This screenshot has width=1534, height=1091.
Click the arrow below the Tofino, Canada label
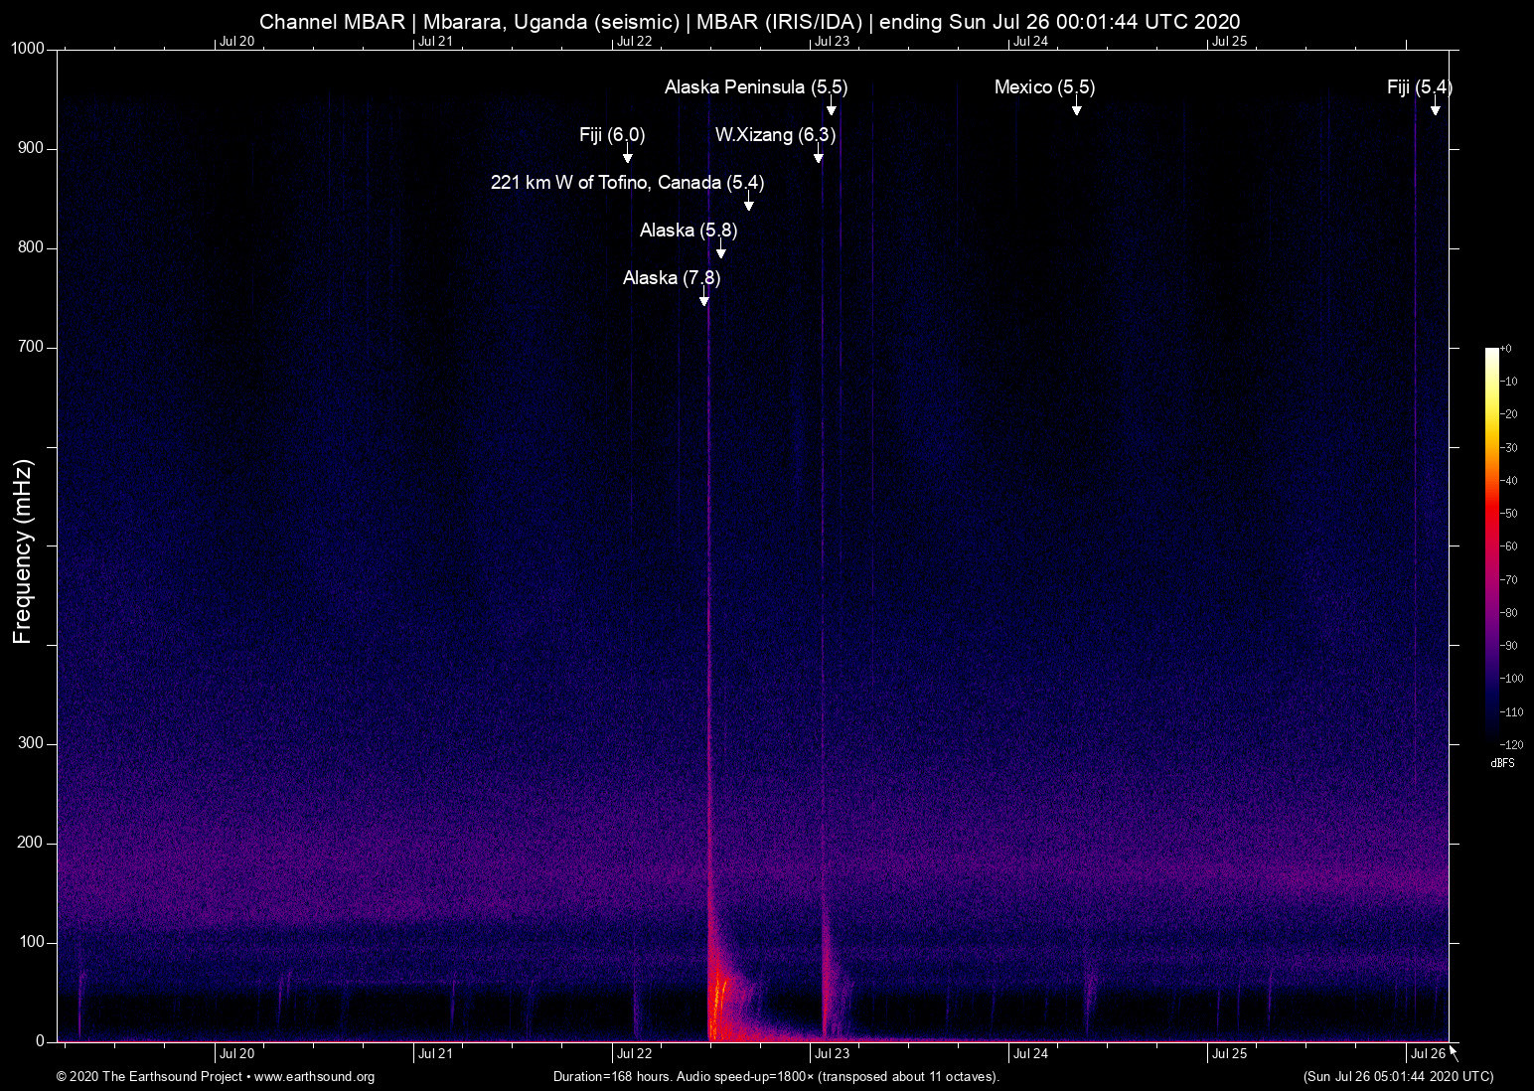(748, 204)
